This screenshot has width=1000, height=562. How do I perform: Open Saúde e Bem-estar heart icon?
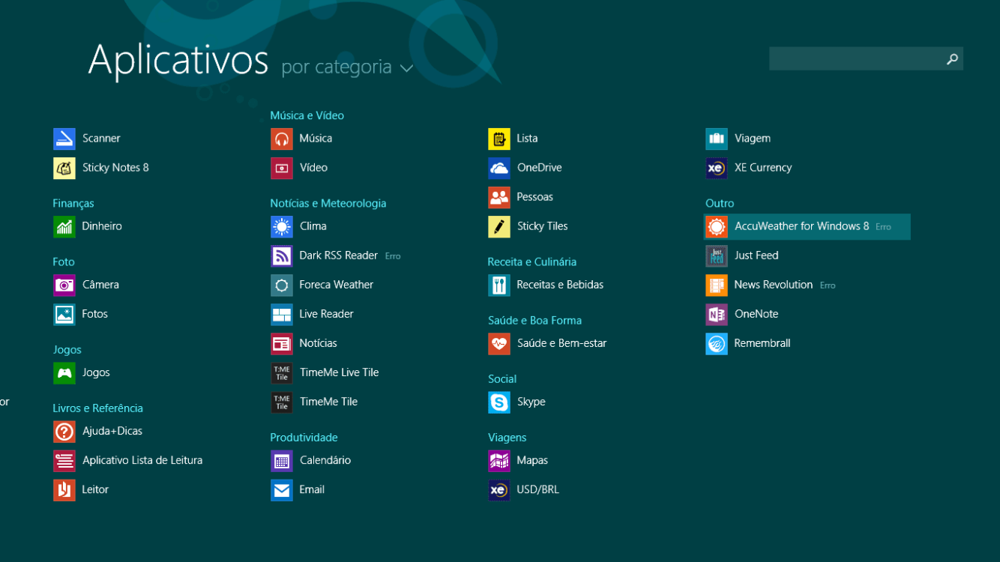coord(499,343)
